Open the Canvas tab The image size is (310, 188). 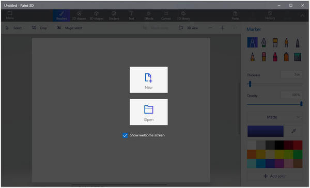click(x=166, y=15)
